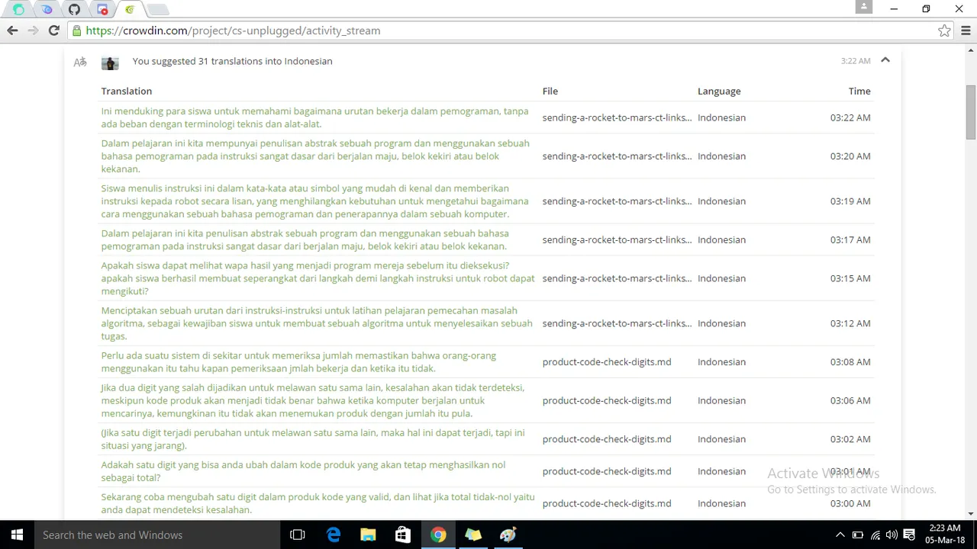Click the Translation column header
Image resolution: width=977 pixels, height=549 pixels.
127,91
